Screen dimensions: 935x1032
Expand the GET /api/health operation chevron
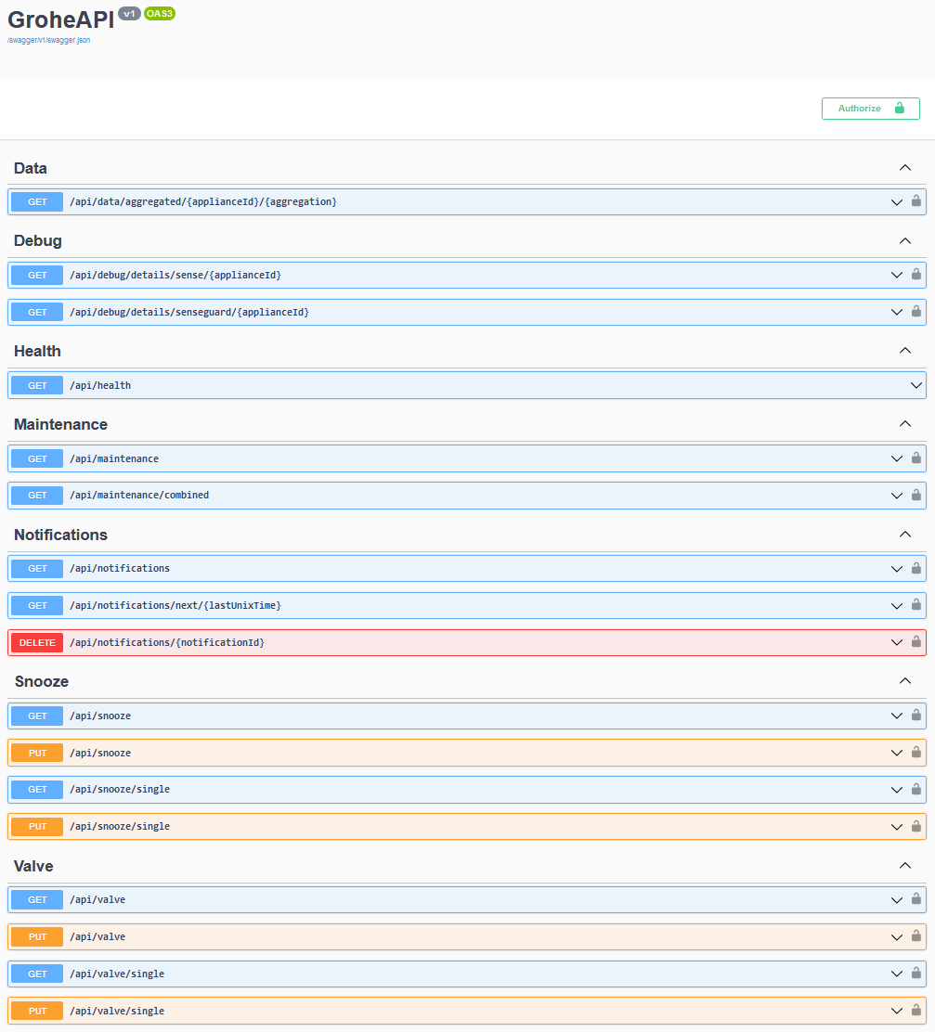point(916,386)
